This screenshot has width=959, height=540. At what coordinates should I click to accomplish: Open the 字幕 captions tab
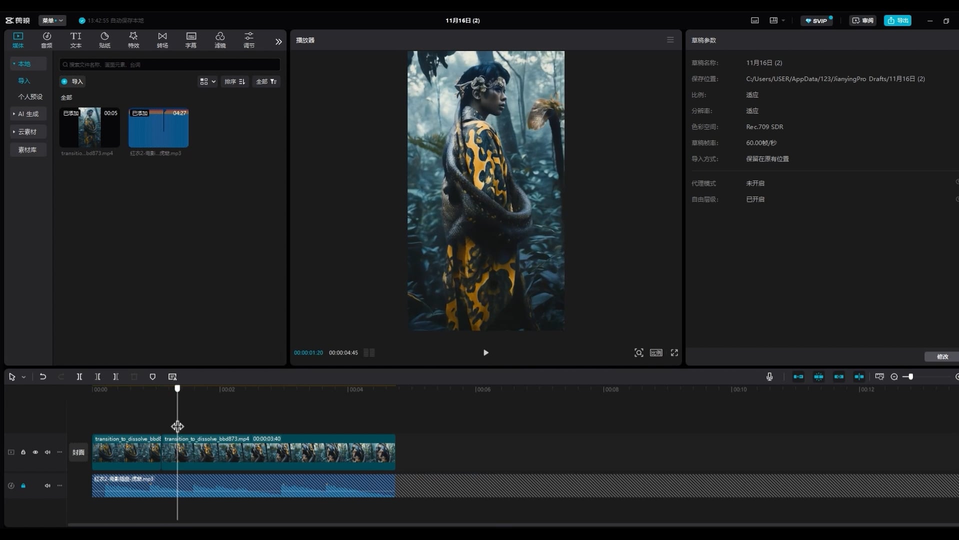[191, 40]
